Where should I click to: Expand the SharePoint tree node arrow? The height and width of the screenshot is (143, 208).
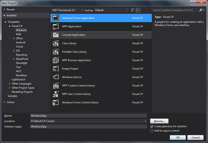[14, 59]
